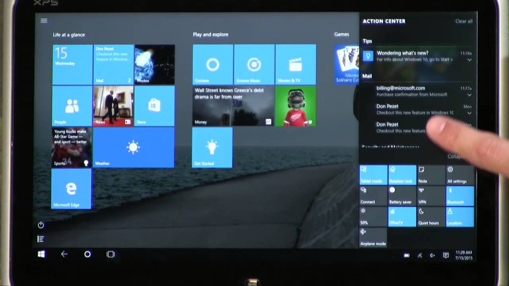Image resolution: width=509 pixels, height=286 pixels.
Task: Launch Microsoft Edge tile
Action: click(71, 189)
